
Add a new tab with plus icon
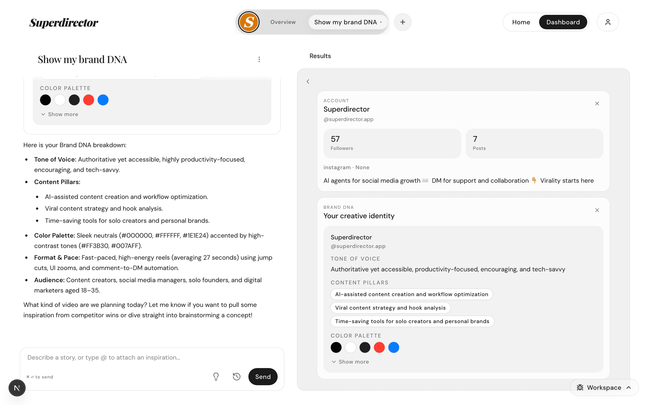coord(402,22)
